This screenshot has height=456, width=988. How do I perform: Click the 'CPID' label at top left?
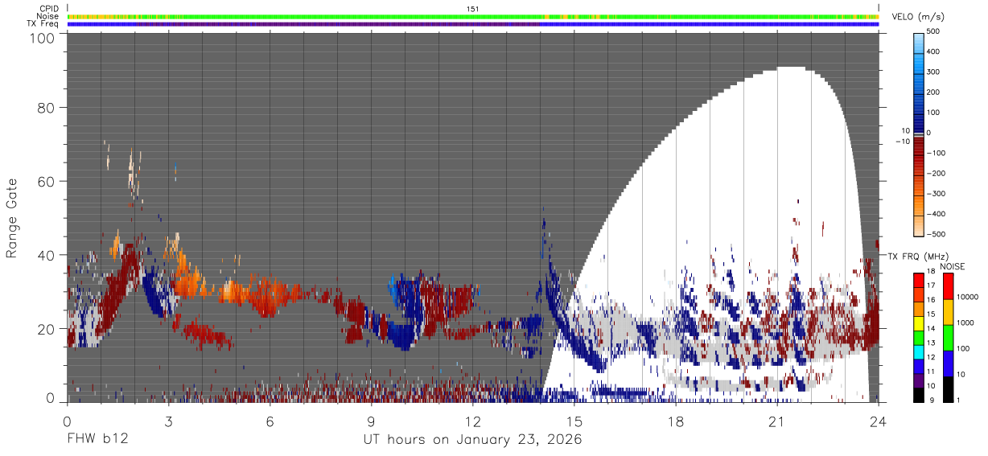pyautogui.click(x=49, y=9)
